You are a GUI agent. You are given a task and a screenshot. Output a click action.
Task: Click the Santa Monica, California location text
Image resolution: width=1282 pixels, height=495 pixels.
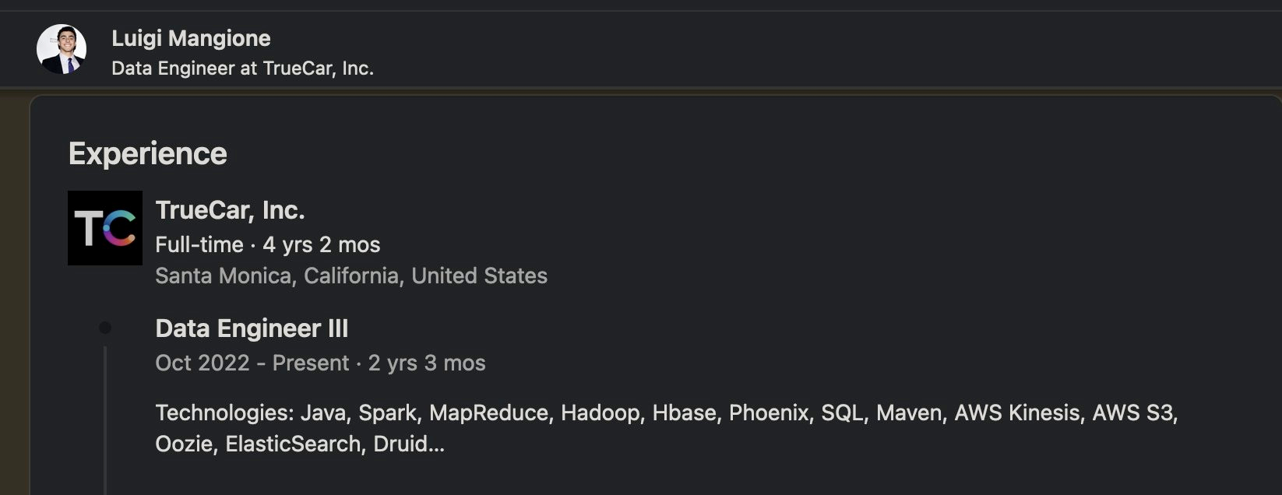tap(351, 276)
